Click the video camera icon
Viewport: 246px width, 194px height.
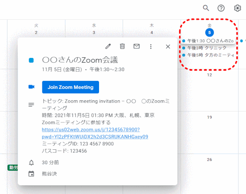point(31,87)
